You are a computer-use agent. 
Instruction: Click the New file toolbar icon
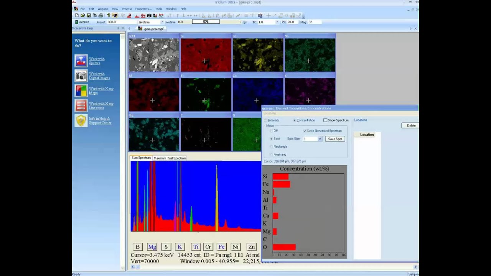click(x=77, y=16)
